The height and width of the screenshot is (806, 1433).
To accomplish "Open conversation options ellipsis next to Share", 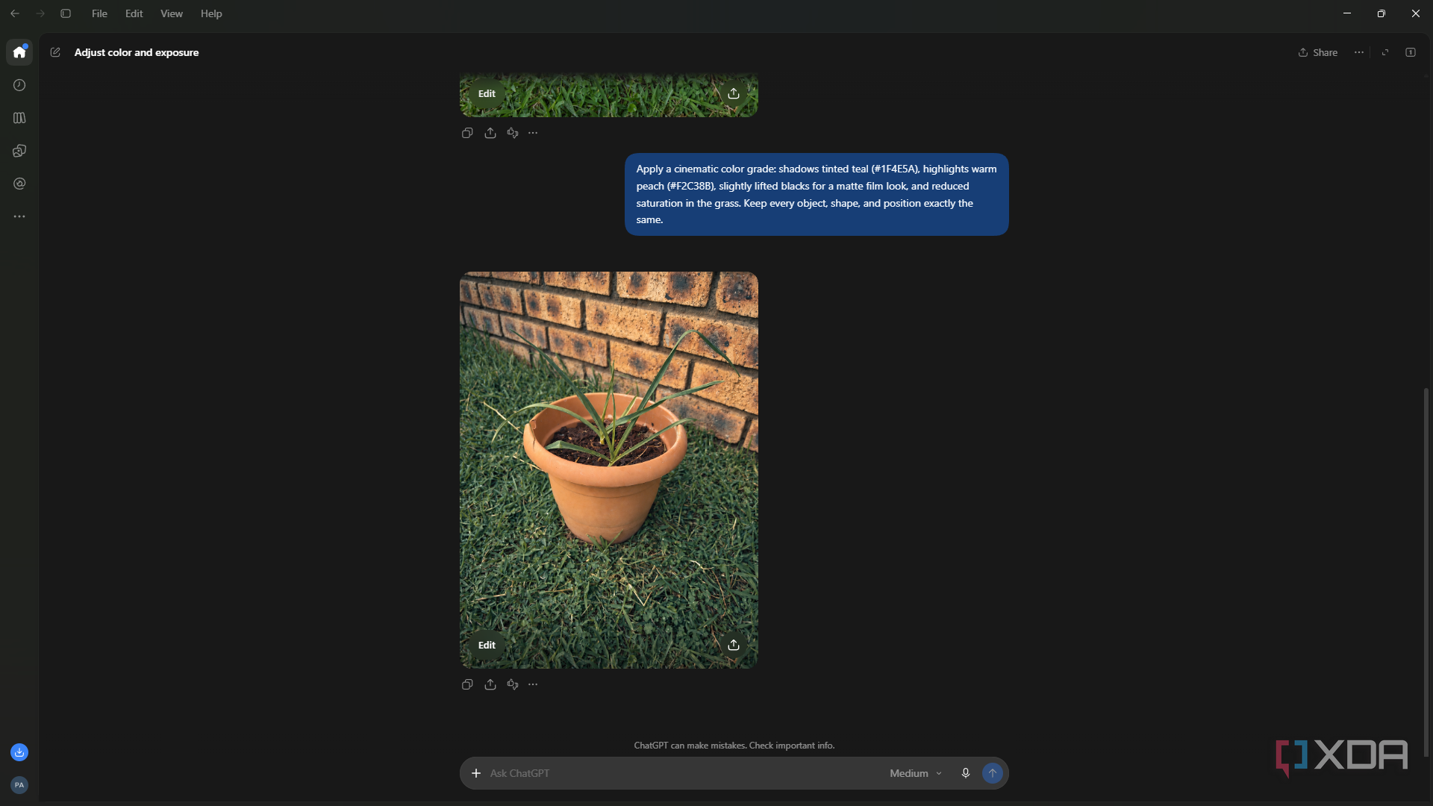I will click(1359, 52).
